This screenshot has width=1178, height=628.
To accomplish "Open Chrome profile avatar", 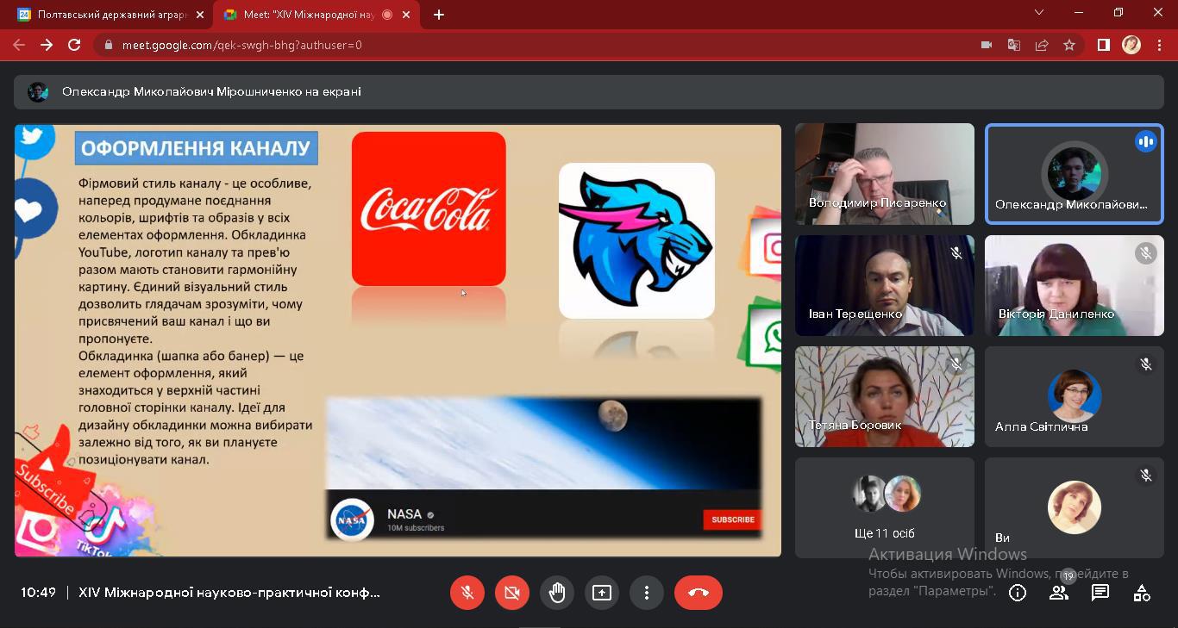I will [1131, 45].
